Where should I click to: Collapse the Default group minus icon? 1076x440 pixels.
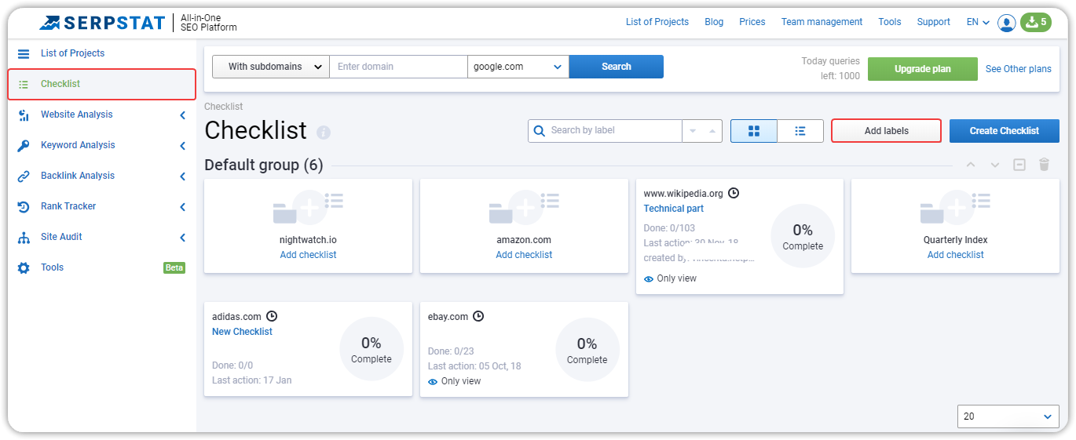[1019, 165]
